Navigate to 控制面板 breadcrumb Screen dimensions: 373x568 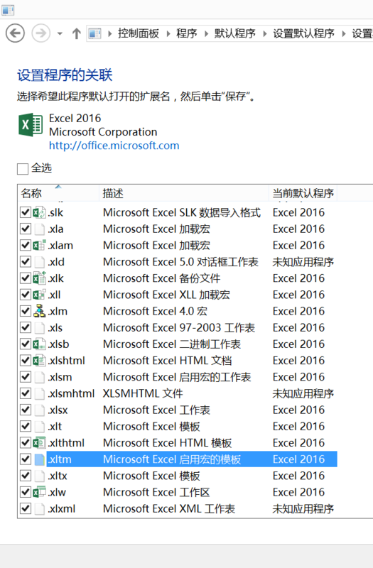[x=139, y=33]
